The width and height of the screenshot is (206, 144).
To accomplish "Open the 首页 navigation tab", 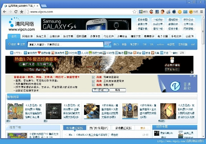I will [14, 36].
